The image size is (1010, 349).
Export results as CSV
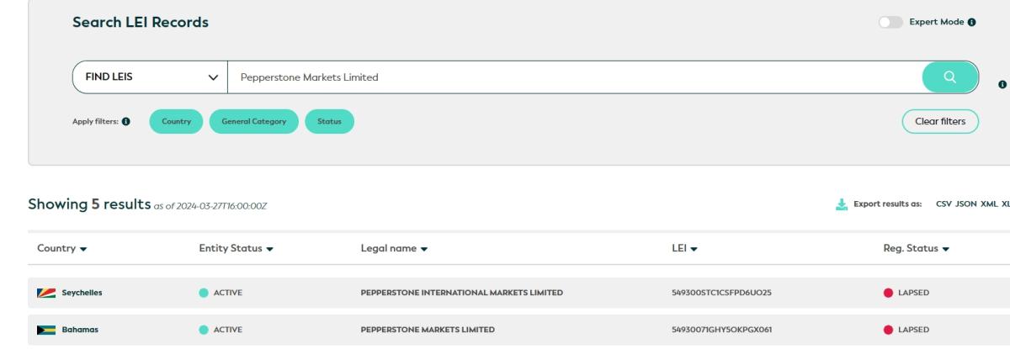(x=946, y=204)
